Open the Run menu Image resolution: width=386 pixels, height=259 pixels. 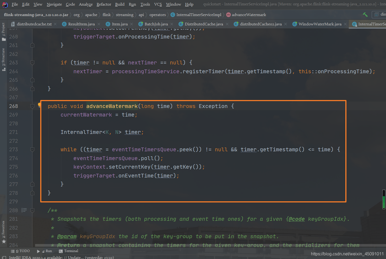[x=132, y=4]
